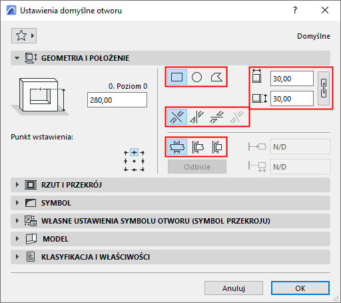Set insertion point to top-center anchor
Image resolution: width=341 pixels, height=303 pixels.
pos(134,153)
